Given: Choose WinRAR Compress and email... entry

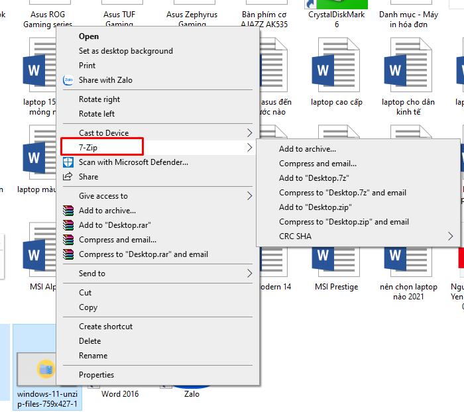Looking at the screenshot, I should point(158,240).
